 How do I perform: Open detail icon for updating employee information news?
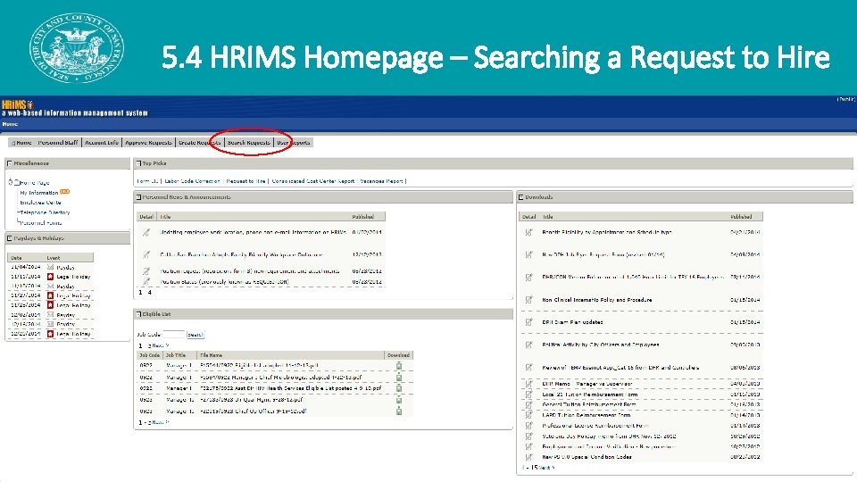pyautogui.click(x=146, y=232)
